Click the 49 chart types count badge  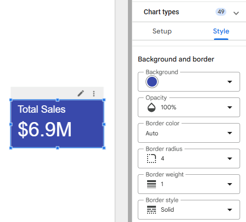click(x=221, y=12)
